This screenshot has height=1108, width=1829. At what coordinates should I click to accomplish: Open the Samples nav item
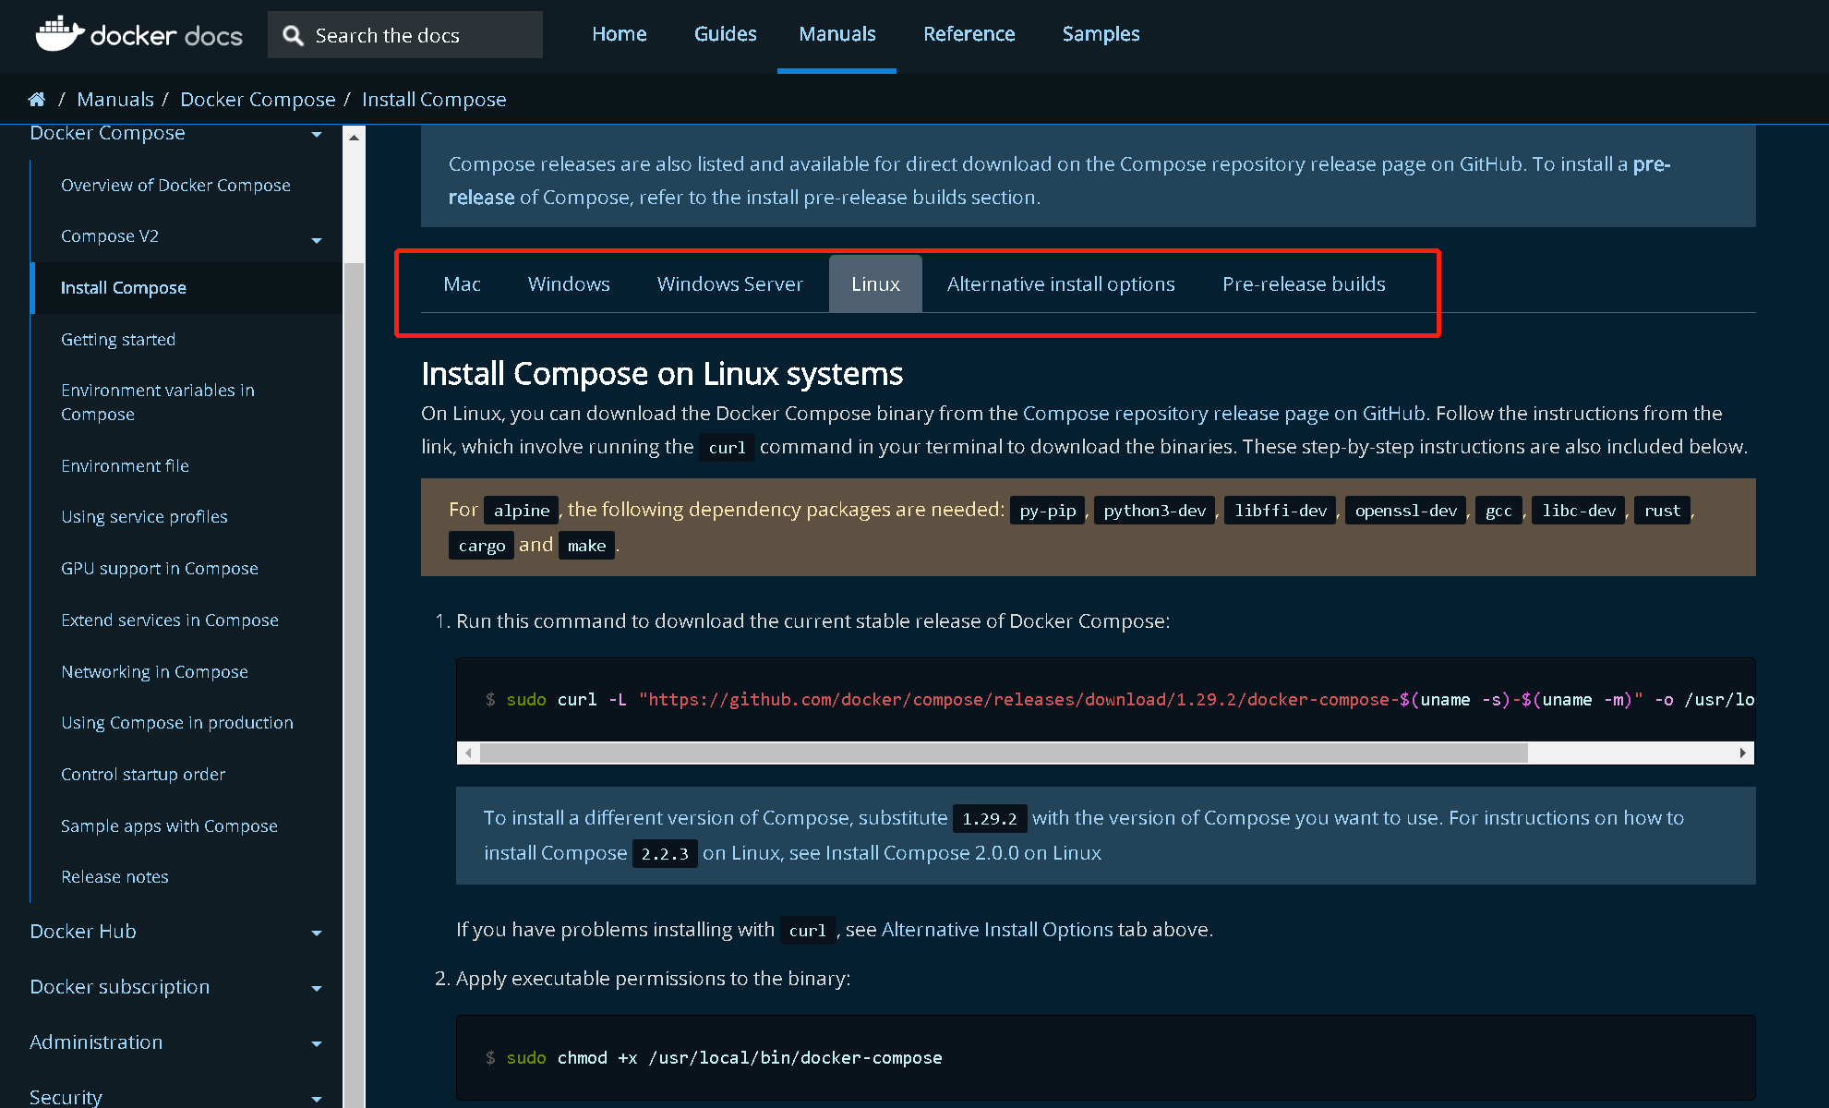(x=1101, y=34)
